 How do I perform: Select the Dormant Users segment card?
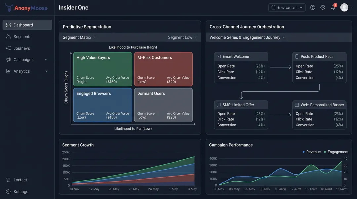[x=163, y=105]
